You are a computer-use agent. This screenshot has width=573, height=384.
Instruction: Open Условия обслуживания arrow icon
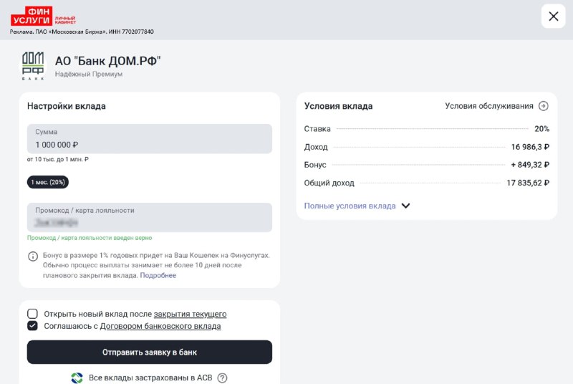pyautogui.click(x=544, y=106)
